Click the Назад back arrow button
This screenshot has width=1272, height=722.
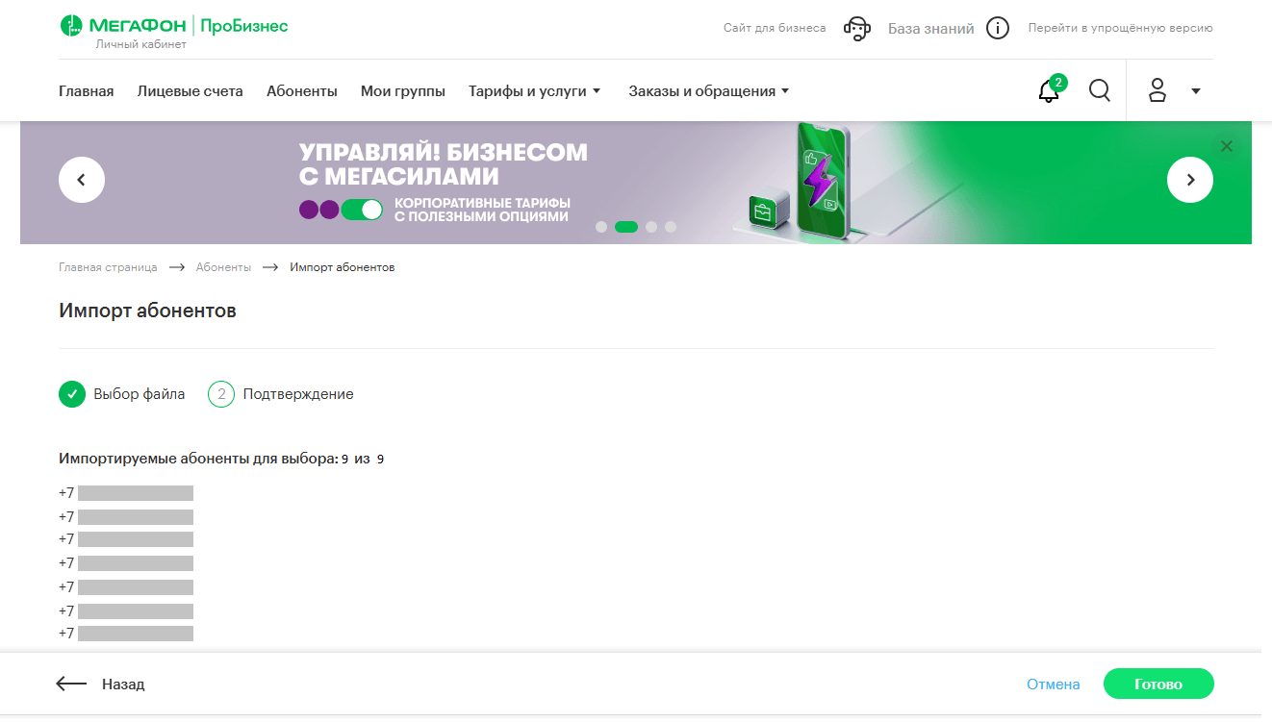101,685
